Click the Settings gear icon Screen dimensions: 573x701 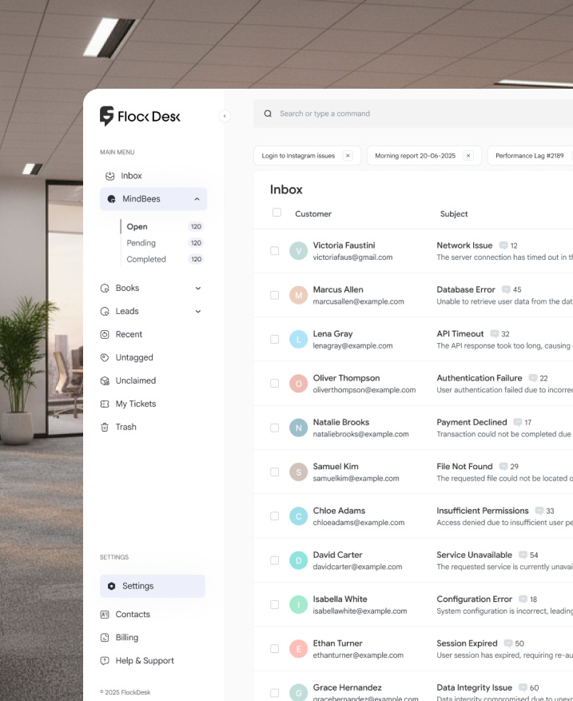pyautogui.click(x=111, y=586)
